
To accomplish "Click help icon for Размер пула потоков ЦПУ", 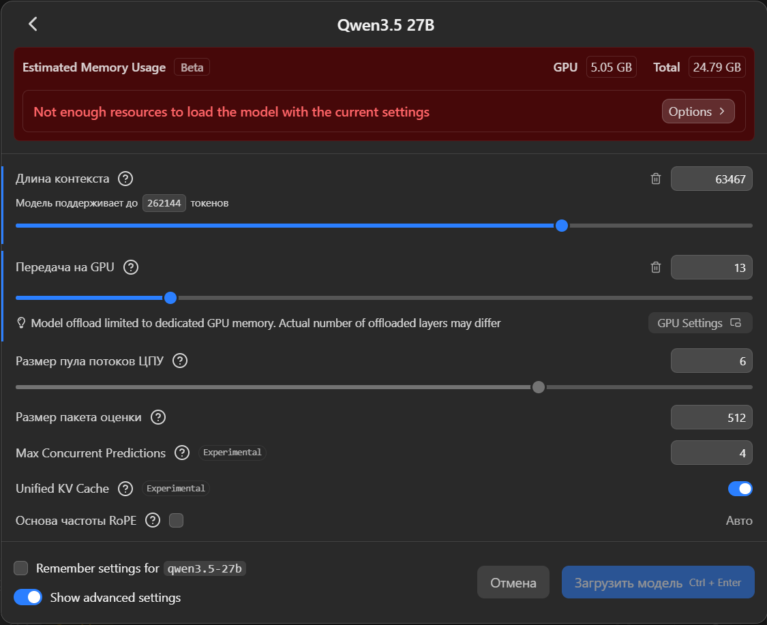I will (180, 361).
